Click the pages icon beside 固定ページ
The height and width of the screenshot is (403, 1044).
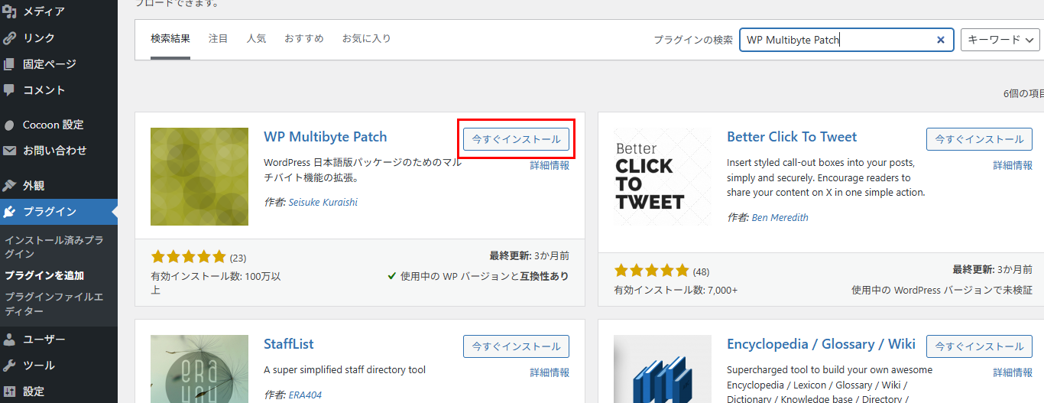pos(9,63)
